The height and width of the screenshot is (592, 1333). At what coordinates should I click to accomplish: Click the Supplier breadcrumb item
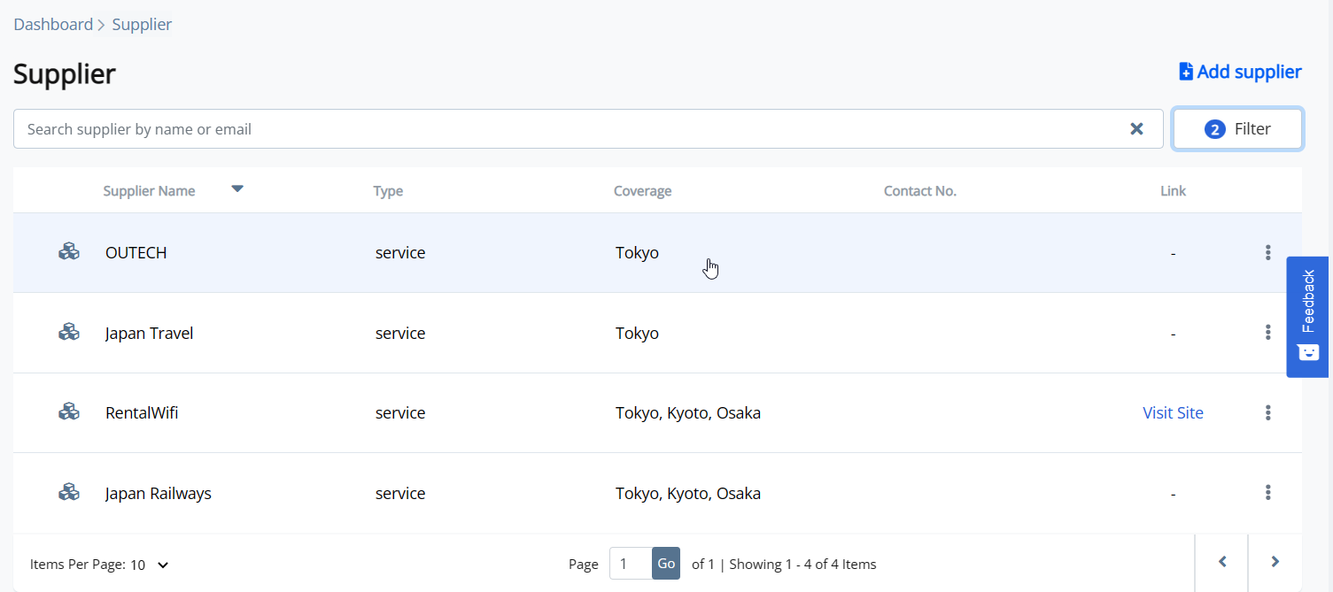click(142, 25)
